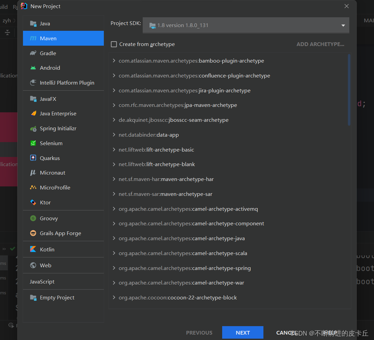Select camel-archetype-java row
The height and width of the screenshot is (340, 374).
point(229,239)
